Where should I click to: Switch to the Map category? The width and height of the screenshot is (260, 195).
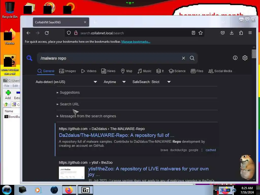click(126, 71)
